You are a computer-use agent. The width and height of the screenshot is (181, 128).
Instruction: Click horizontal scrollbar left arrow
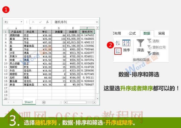66,102
